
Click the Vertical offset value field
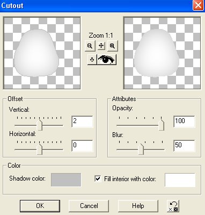click(82, 121)
